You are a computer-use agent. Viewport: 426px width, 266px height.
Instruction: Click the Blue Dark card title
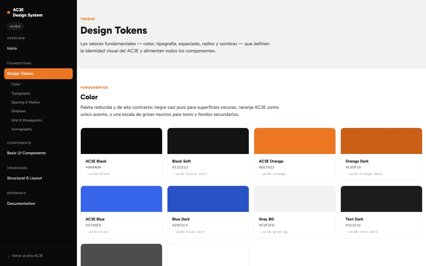click(x=181, y=219)
